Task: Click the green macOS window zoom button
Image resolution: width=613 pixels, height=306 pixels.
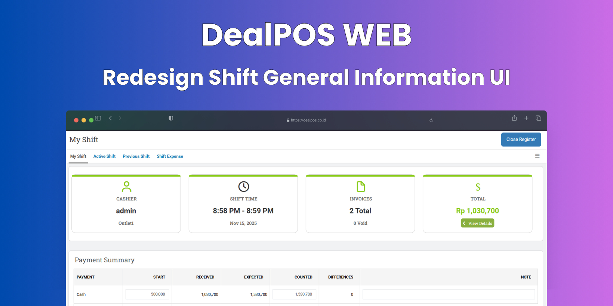Action: [91, 120]
